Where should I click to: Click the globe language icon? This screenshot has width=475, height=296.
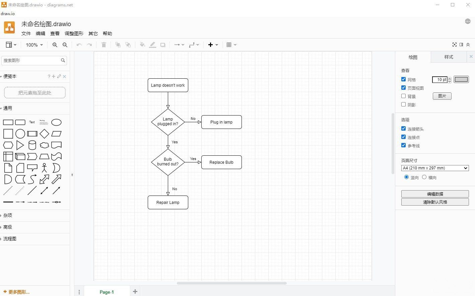pyautogui.click(x=468, y=21)
